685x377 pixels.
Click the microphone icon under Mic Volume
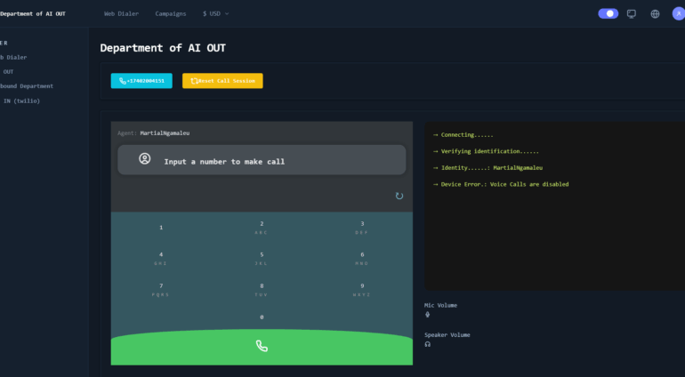[427, 315]
